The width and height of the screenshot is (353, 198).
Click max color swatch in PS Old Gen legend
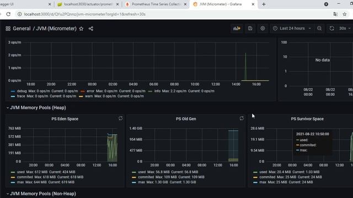point(134,182)
